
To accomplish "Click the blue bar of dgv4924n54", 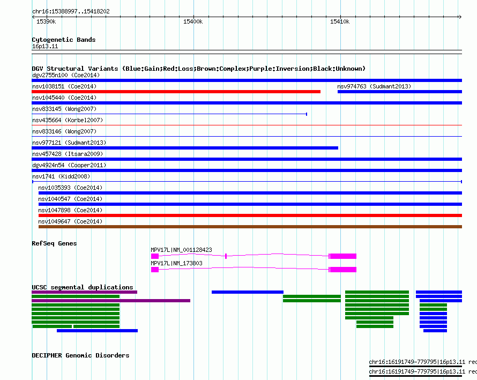I will click(247, 170).
